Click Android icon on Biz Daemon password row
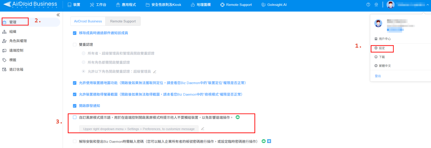431x148 pixels. 264,141
